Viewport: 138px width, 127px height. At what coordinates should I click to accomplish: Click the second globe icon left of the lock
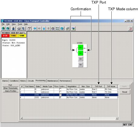[8, 29]
